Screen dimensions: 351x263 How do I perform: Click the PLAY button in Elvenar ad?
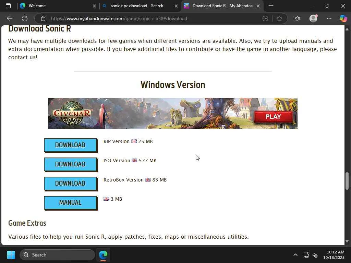tap(273, 116)
